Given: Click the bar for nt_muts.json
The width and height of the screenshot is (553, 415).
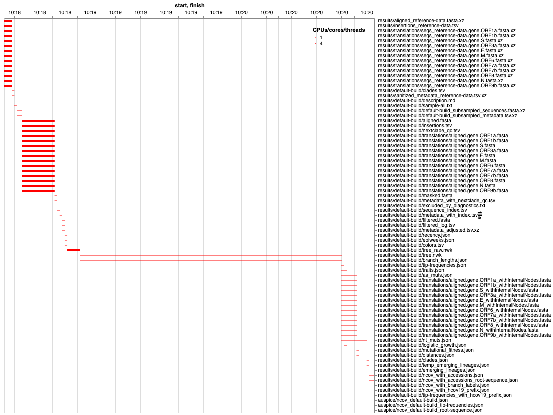Looking at the screenshot, I should (354, 340).
